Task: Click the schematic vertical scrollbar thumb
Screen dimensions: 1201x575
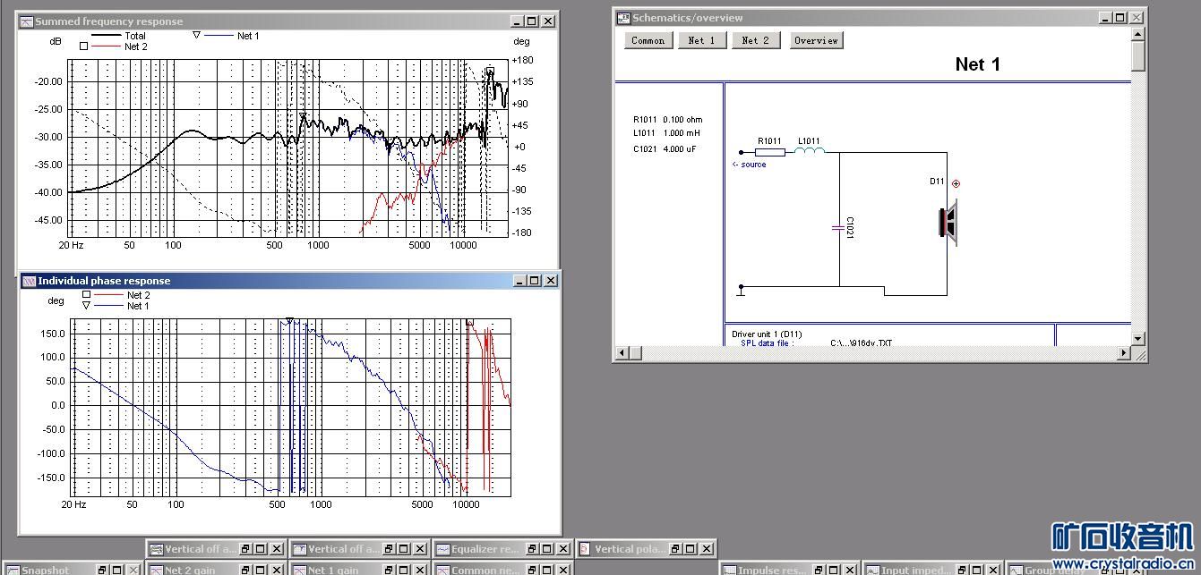Action: (1138, 56)
